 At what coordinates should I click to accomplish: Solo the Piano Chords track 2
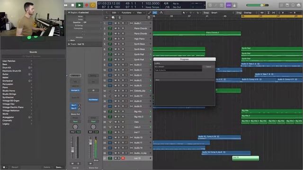click(x=119, y=28)
